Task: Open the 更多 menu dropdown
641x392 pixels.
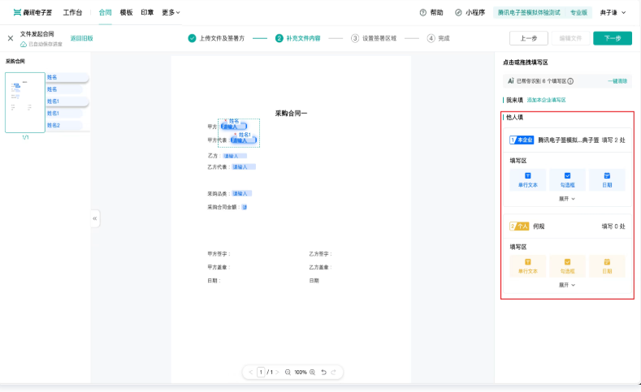Action: coord(171,13)
